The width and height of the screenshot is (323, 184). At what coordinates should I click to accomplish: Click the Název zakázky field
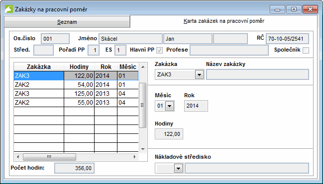pos(257,74)
